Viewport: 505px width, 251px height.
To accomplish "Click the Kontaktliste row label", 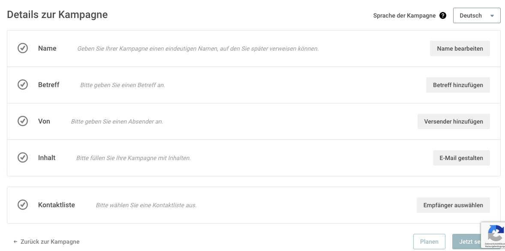I will 56,205.
